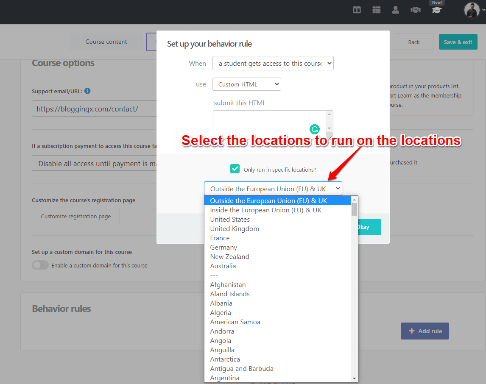Open the When trigger dropdown
Image resolution: width=486 pixels, height=384 pixels.
point(273,63)
